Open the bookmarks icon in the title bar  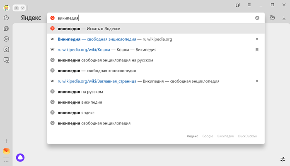(x=238, y=5)
